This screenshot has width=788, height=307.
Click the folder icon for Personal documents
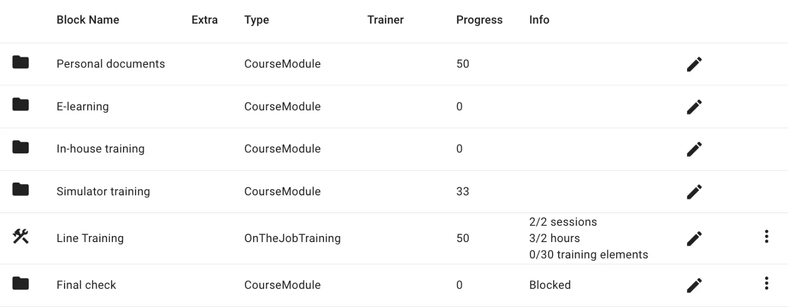click(x=21, y=62)
